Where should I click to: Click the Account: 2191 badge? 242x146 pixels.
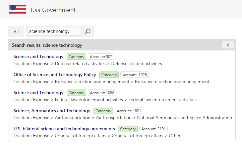(154, 129)
